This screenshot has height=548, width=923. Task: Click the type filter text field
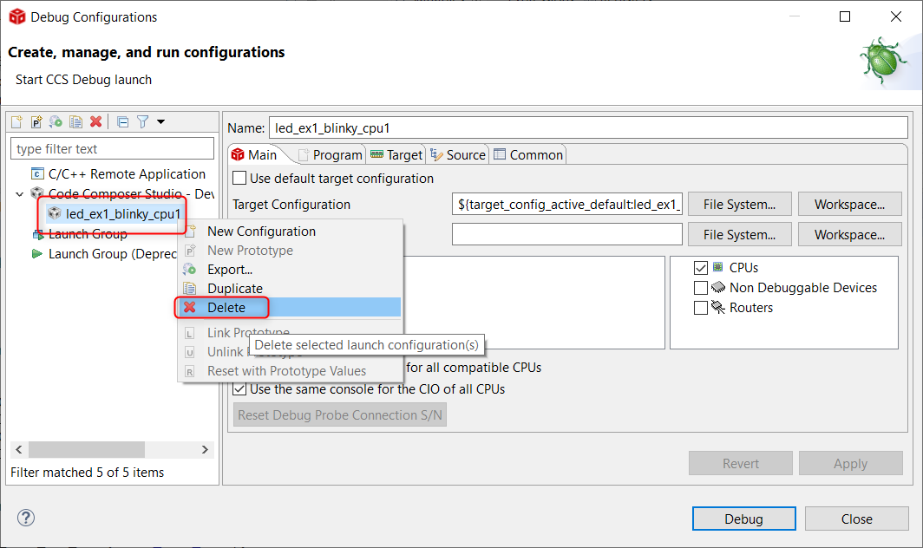(x=113, y=149)
